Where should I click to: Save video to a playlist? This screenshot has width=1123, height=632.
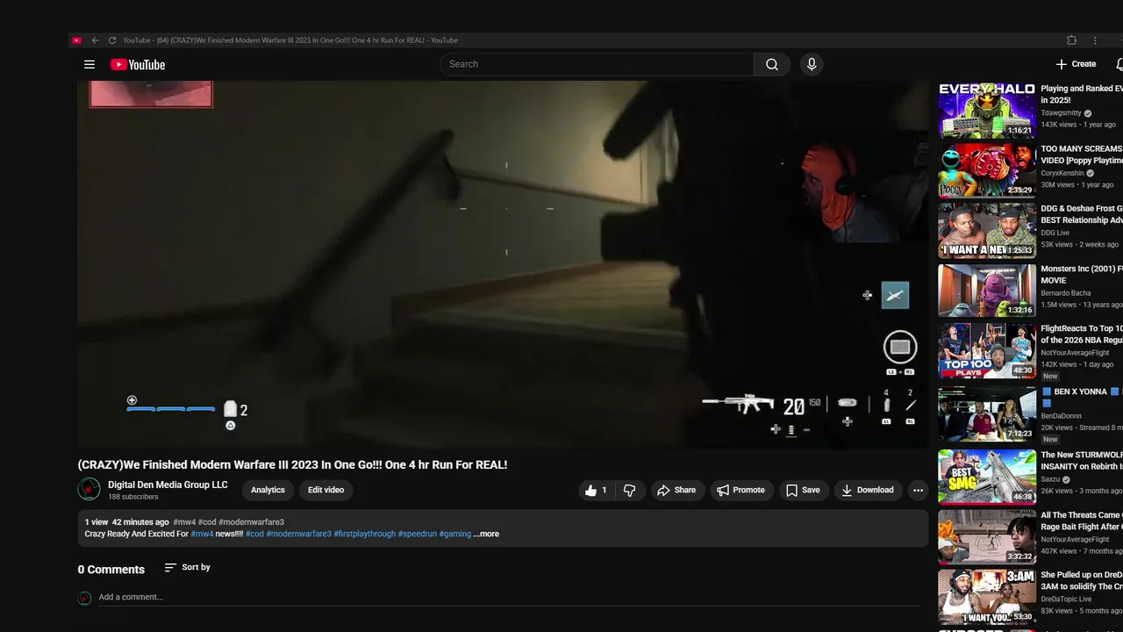pyautogui.click(x=803, y=491)
